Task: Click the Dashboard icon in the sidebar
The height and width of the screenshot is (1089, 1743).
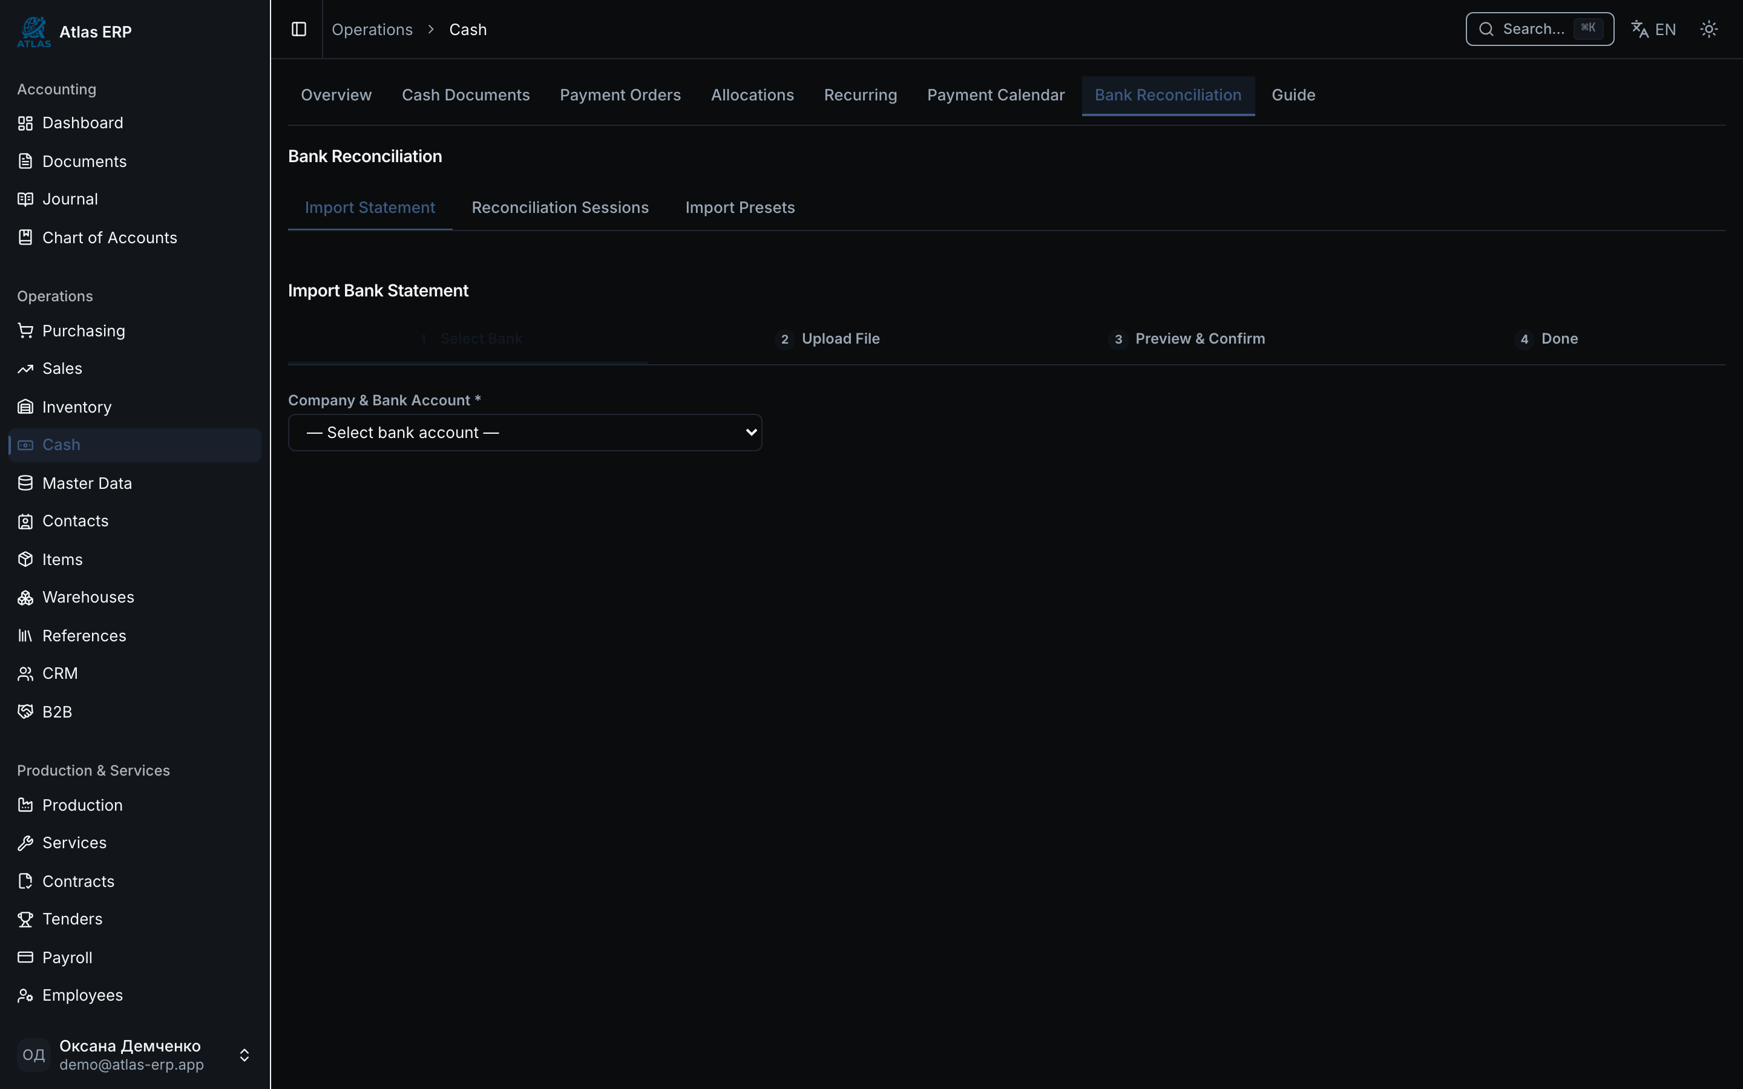Action: (25, 123)
